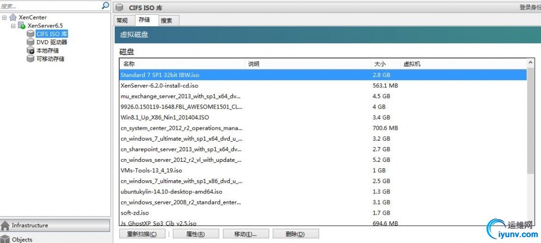Screen dimensions: 541x243
Task: Select Standard 7 SP1 32bit IBW.iso row
Action: 323,75
